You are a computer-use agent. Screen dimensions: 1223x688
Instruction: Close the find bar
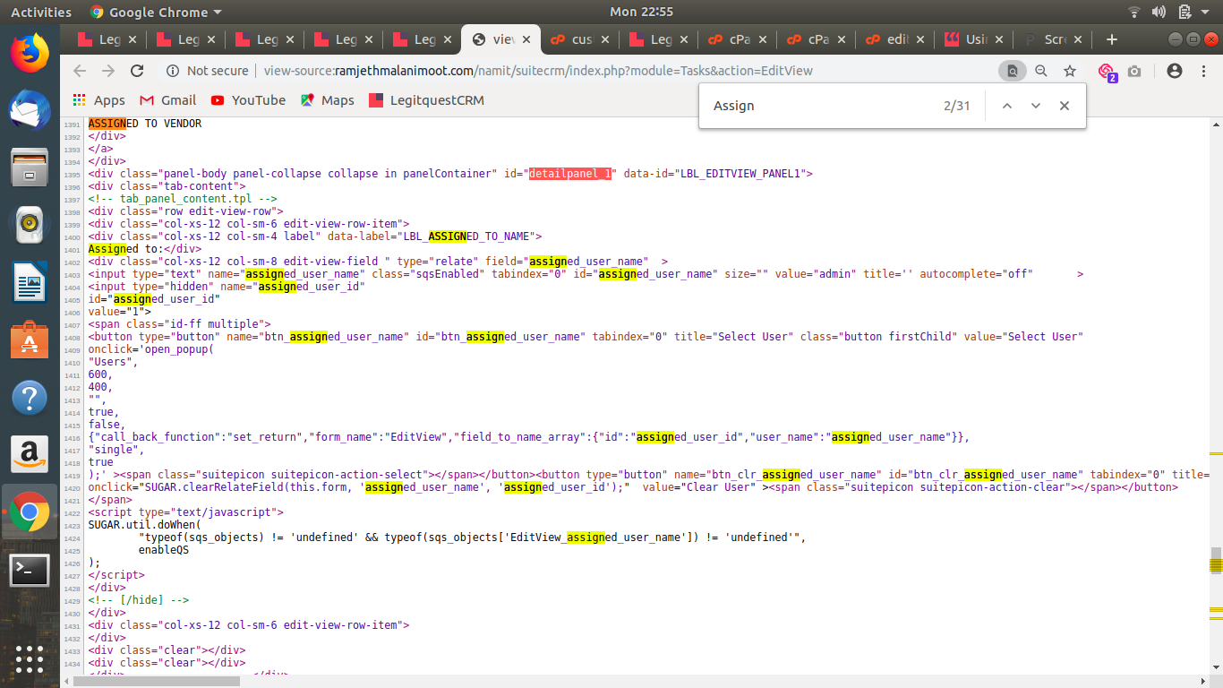click(1065, 106)
